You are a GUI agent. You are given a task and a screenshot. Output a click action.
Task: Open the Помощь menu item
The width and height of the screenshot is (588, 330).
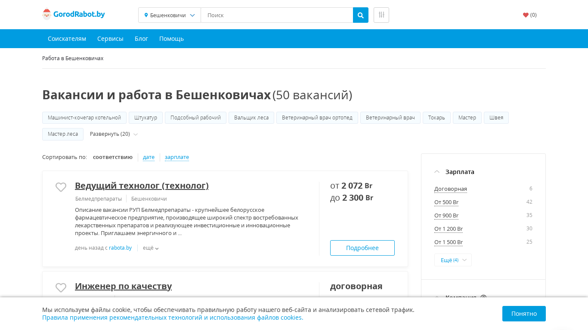(171, 39)
